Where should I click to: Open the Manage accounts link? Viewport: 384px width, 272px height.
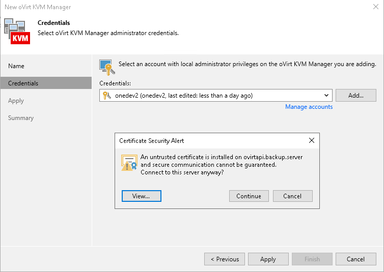(x=309, y=107)
